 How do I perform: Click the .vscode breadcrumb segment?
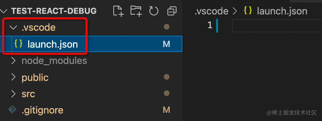(211, 11)
